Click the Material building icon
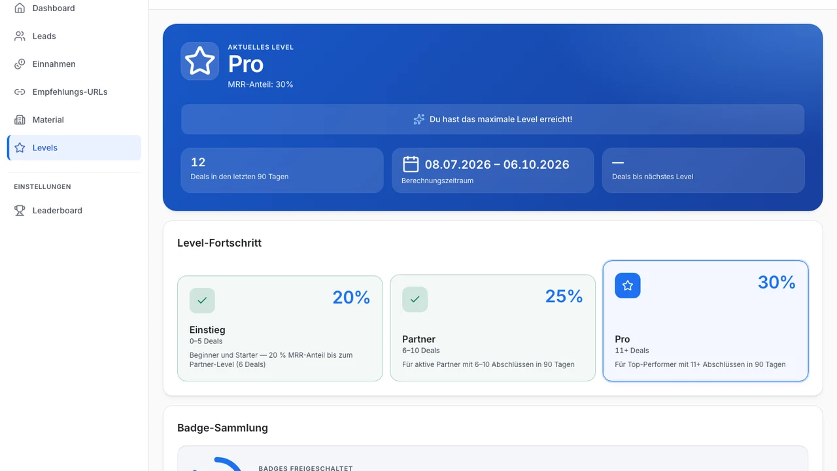This screenshot has height=471, width=837. tap(20, 120)
